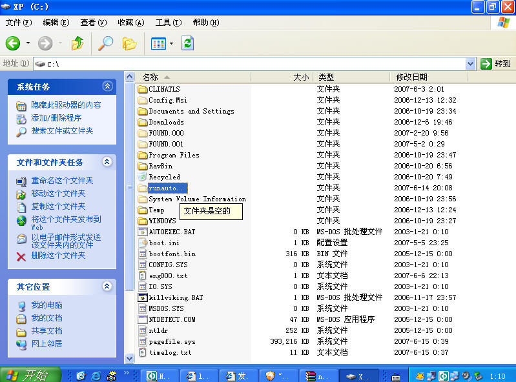
Task: Select the boot.ini file icon
Action: pos(143,243)
